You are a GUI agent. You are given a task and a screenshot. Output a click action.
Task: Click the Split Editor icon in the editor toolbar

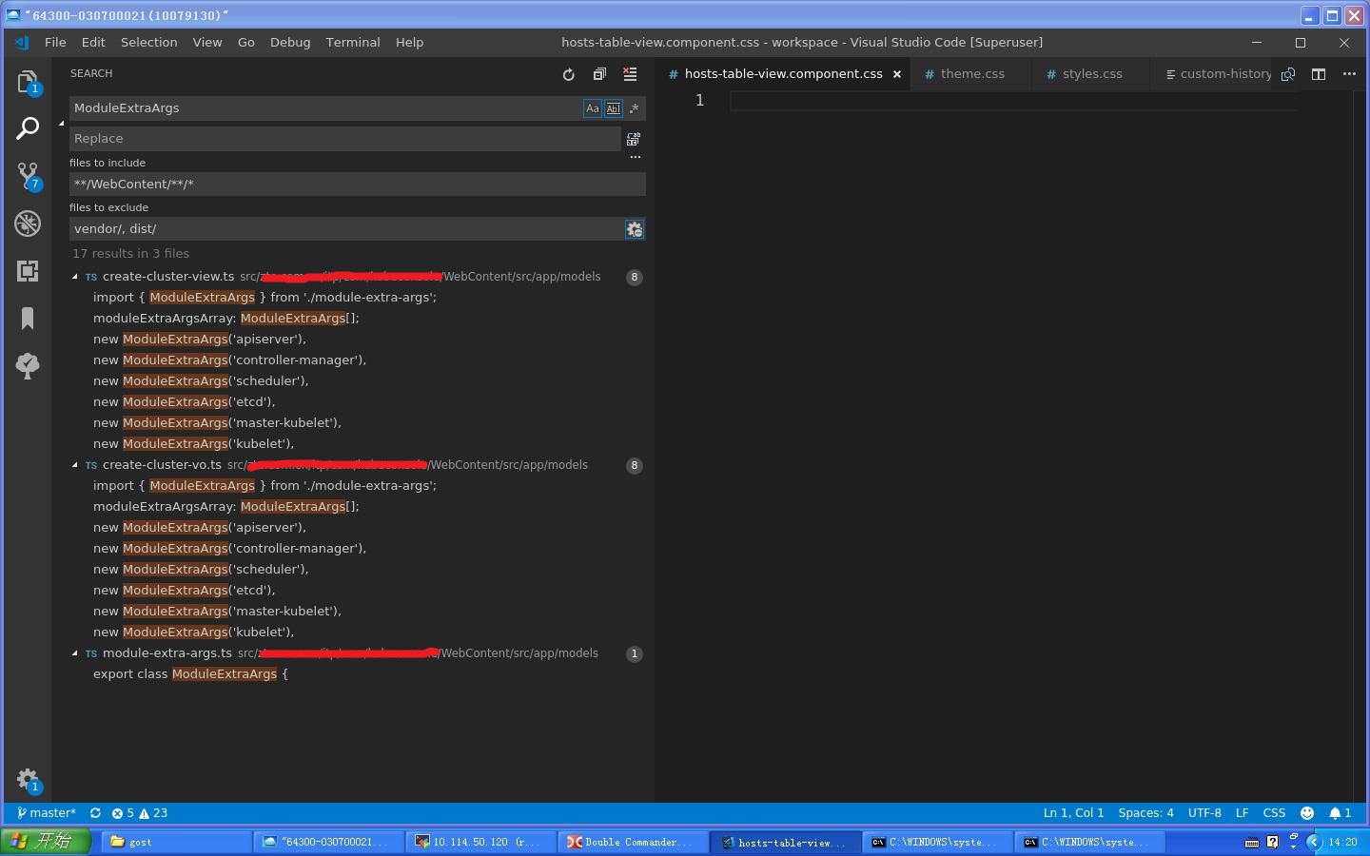point(1318,73)
